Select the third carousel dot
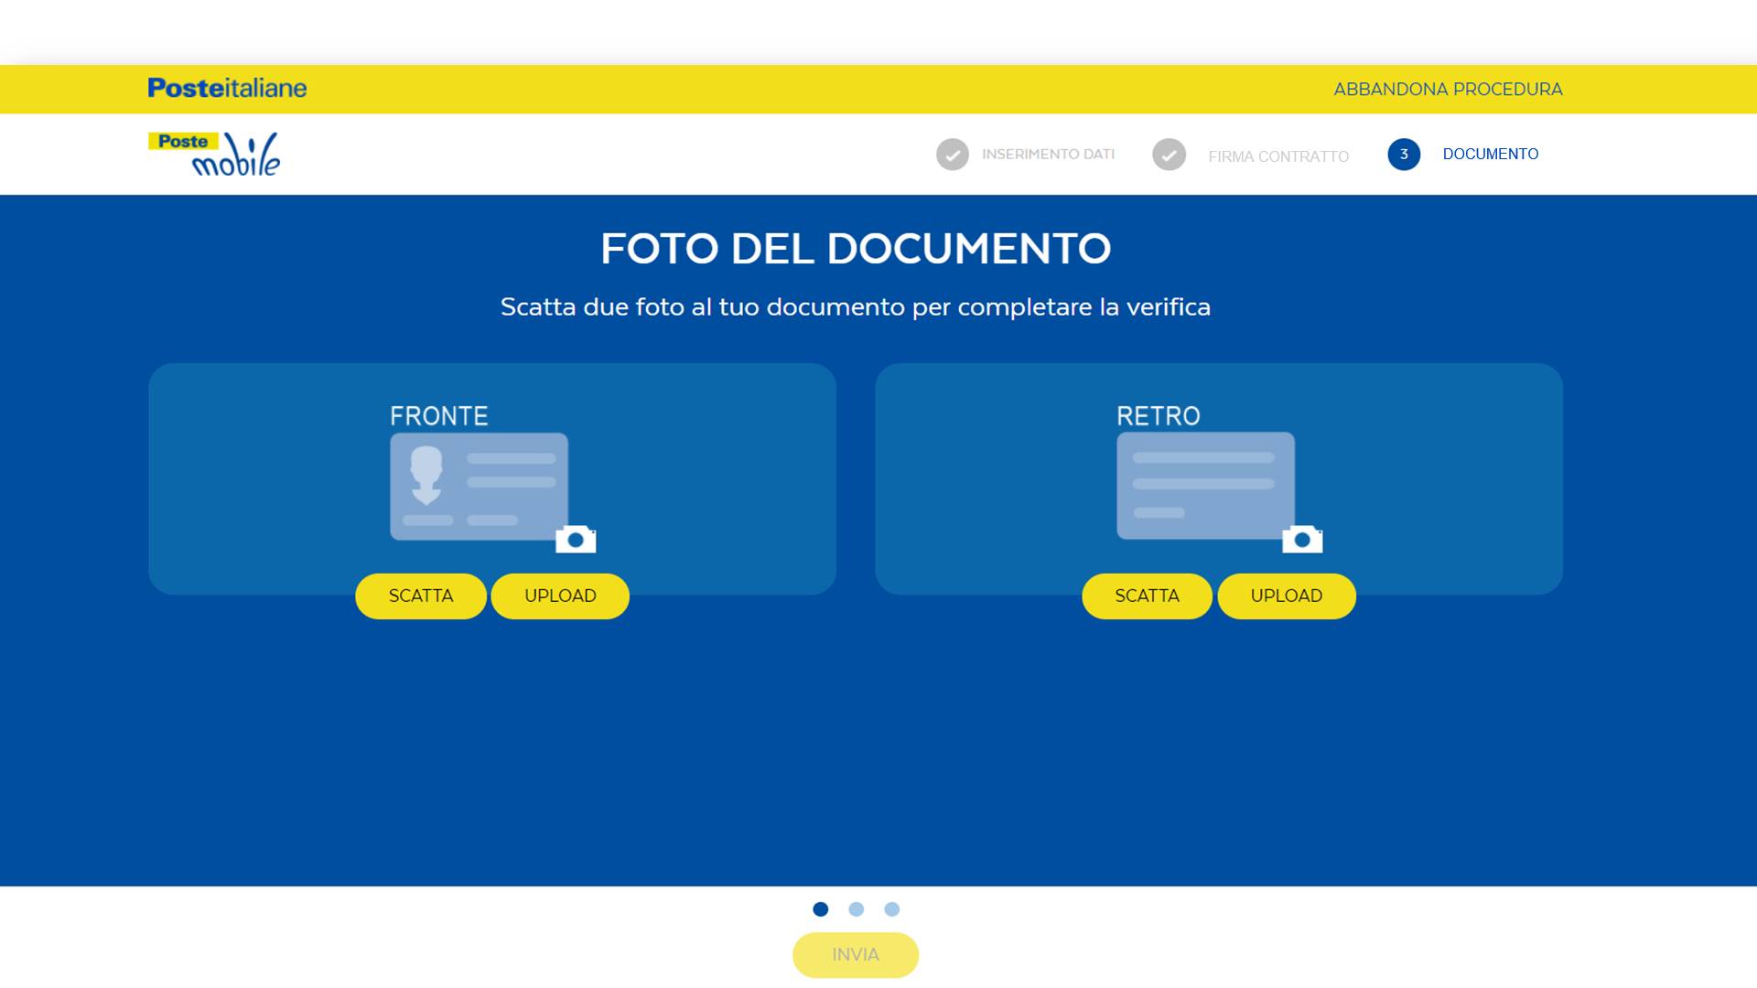Viewport: 1757px width, 988px height. coord(891,909)
